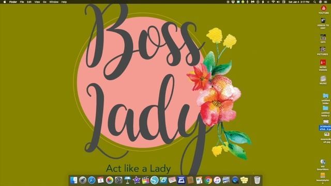The image size is (331, 186).
Task: Open the Window menu
Action: 54,2
